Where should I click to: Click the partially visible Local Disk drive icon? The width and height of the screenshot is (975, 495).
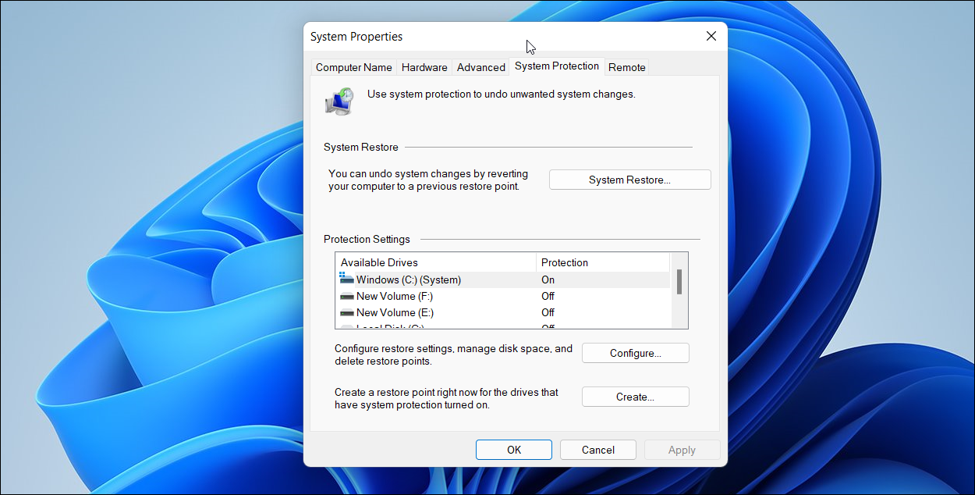pyautogui.click(x=346, y=326)
